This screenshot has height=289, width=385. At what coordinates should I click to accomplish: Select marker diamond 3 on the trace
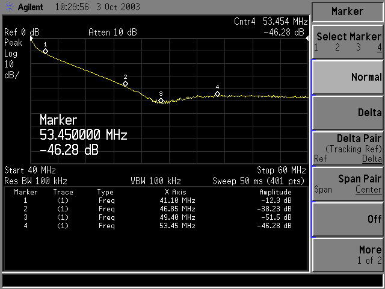(x=161, y=101)
